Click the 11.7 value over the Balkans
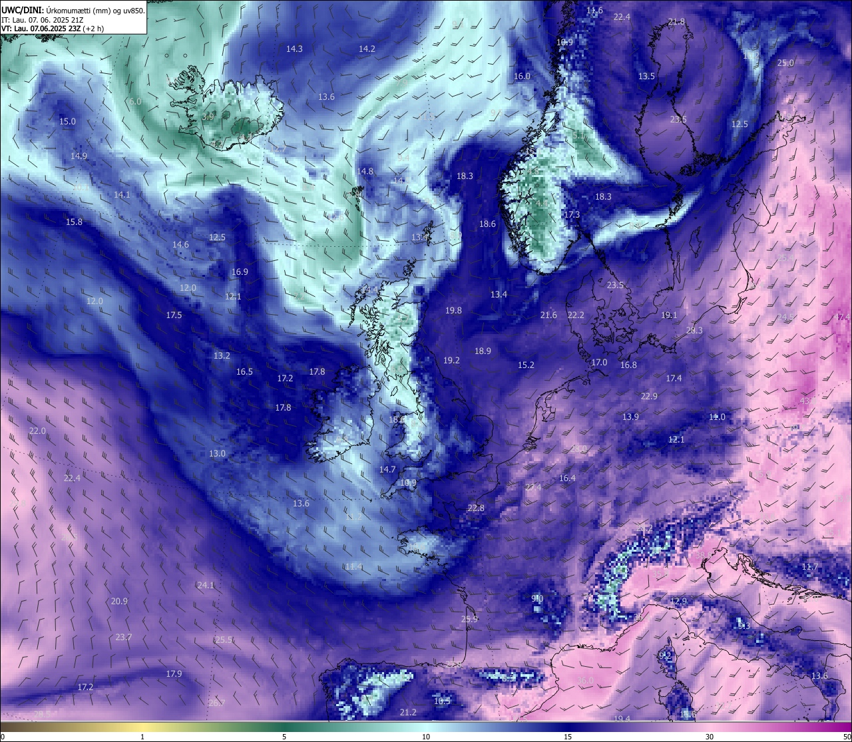Viewport: 852px width, 742px height. [810, 566]
